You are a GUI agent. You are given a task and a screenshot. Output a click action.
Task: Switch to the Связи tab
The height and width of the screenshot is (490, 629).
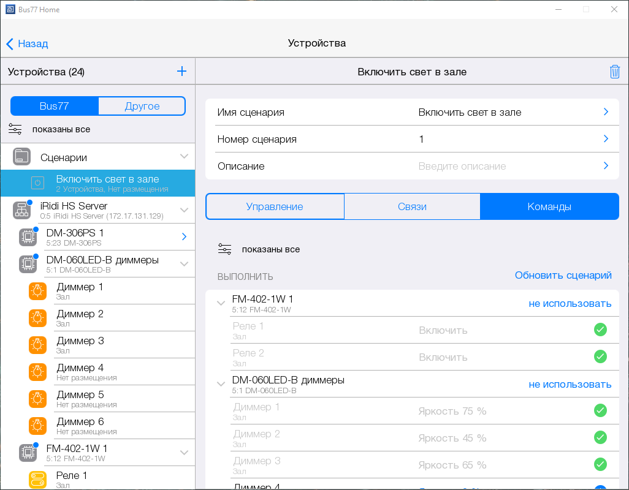412,207
